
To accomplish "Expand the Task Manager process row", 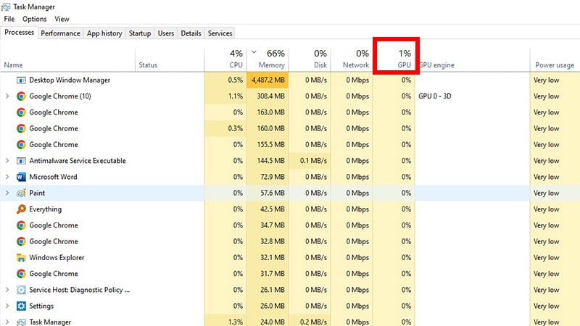I will [7, 322].
